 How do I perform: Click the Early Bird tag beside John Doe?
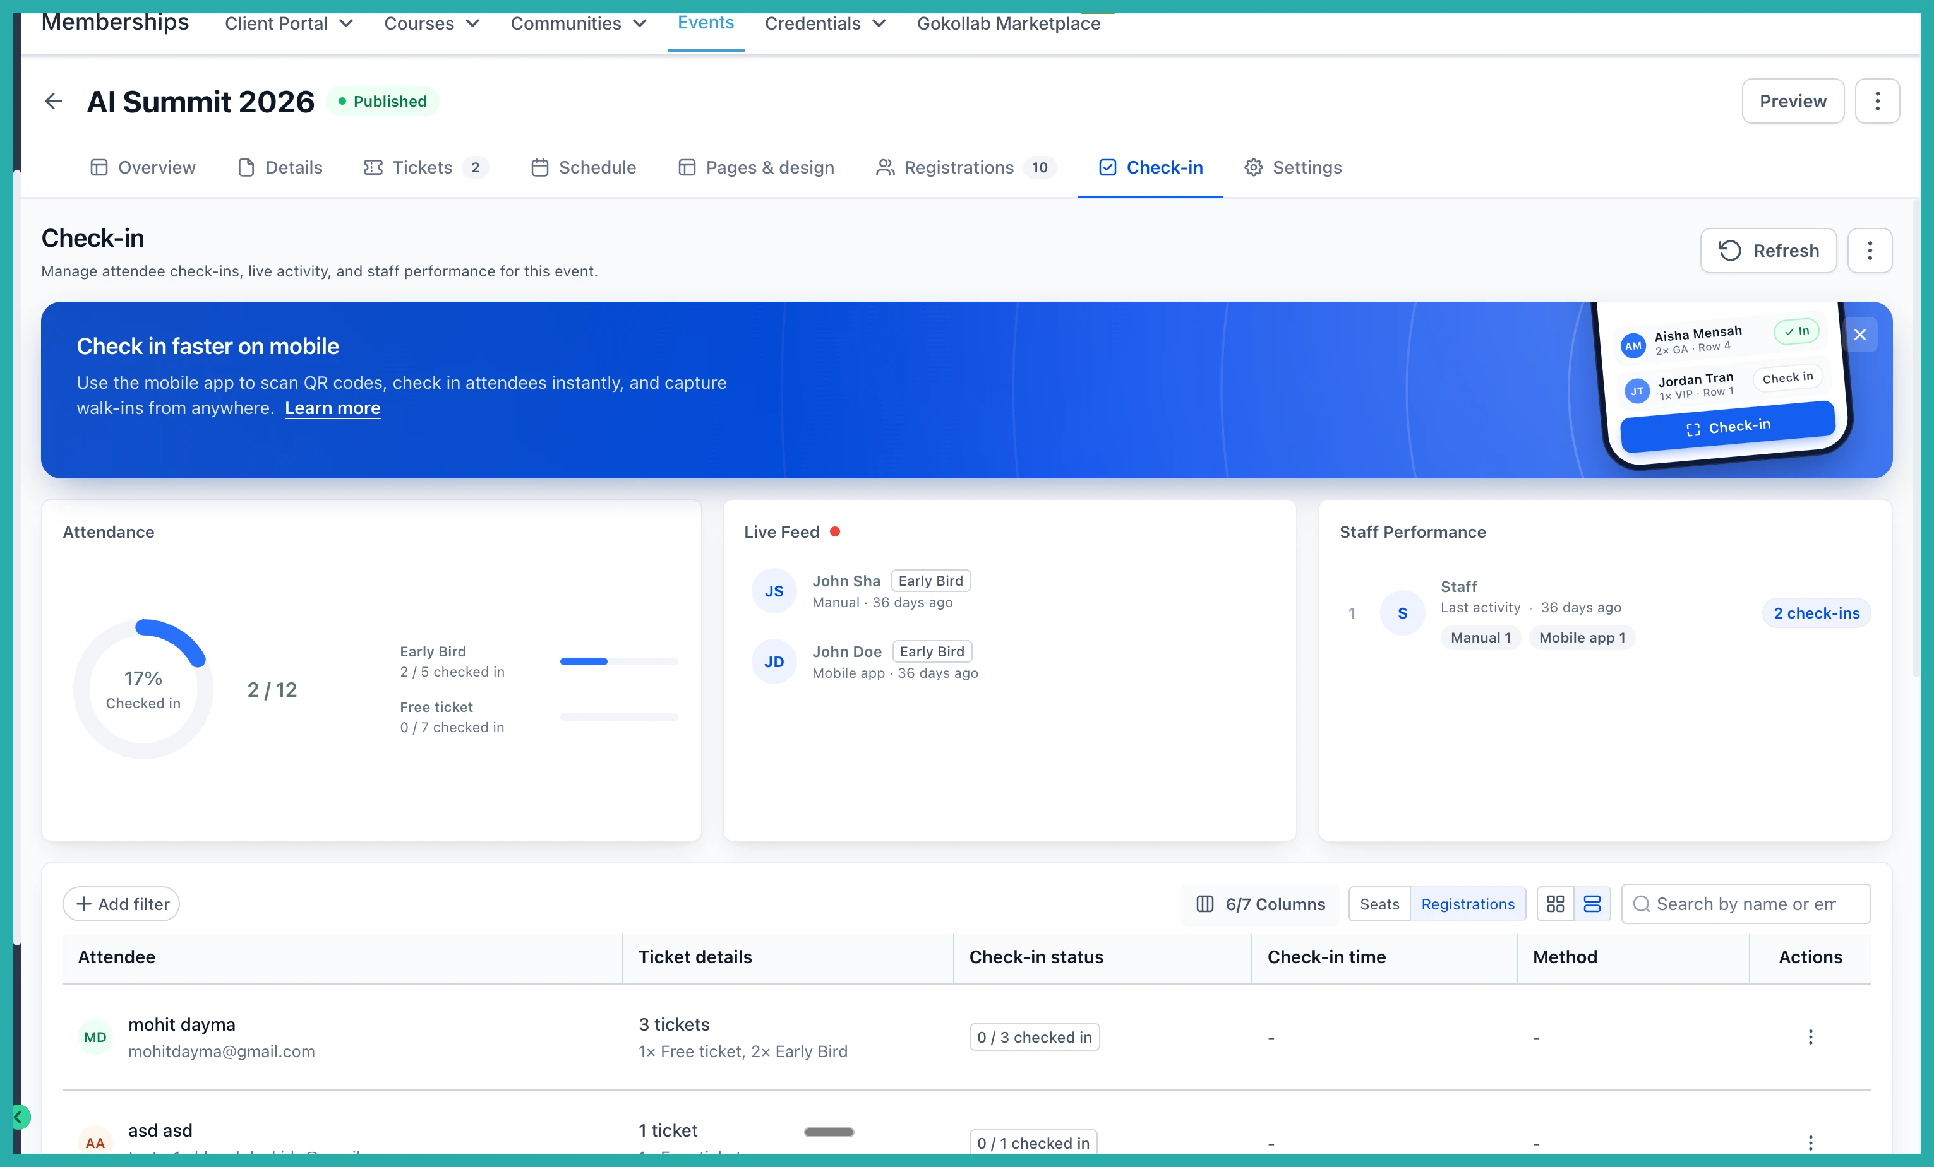point(932,651)
